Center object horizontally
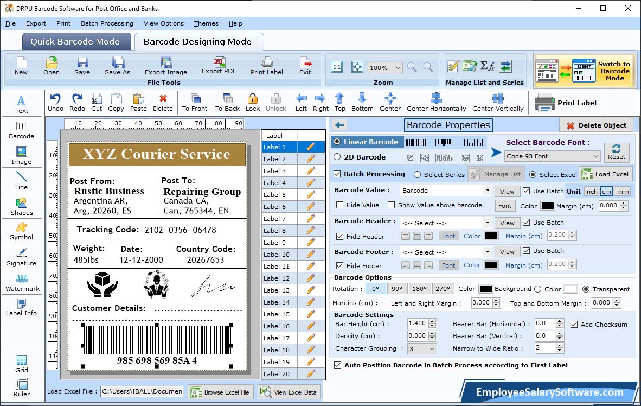The width and height of the screenshot is (641, 406). [436, 103]
